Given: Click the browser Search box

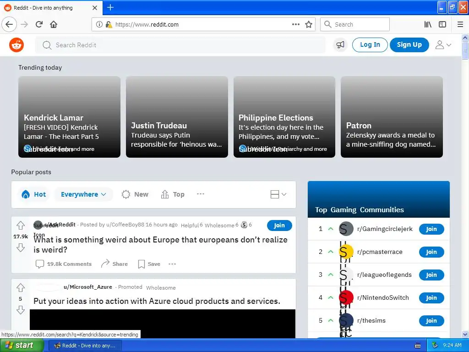Looking at the screenshot, I should tap(355, 24).
